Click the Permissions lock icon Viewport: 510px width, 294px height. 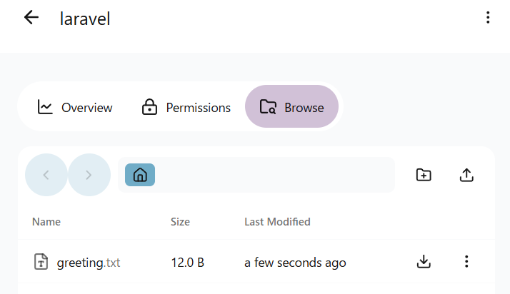click(x=149, y=108)
